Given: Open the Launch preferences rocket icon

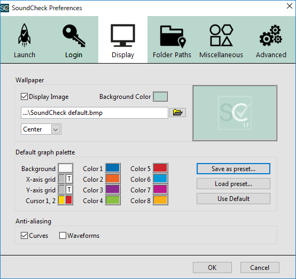Looking at the screenshot, I should (25, 35).
